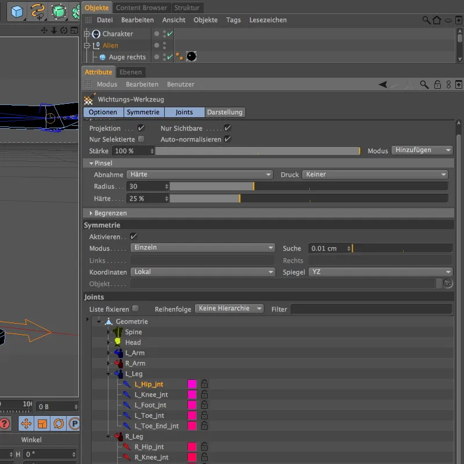This screenshot has height=464, width=464.
Task: Click the lock icon of L_Toe_End_jnt
Action: click(x=204, y=426)
